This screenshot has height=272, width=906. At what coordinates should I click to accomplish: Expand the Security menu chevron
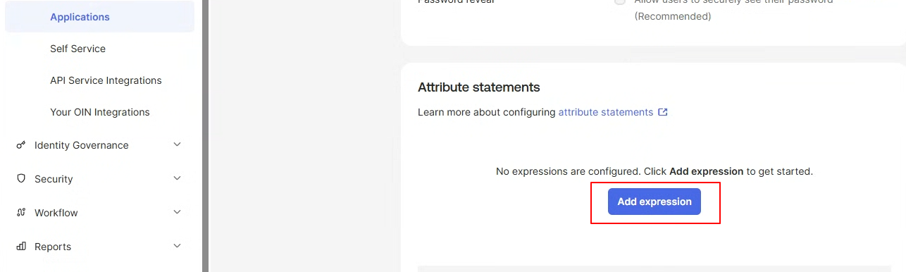(177, 178)
